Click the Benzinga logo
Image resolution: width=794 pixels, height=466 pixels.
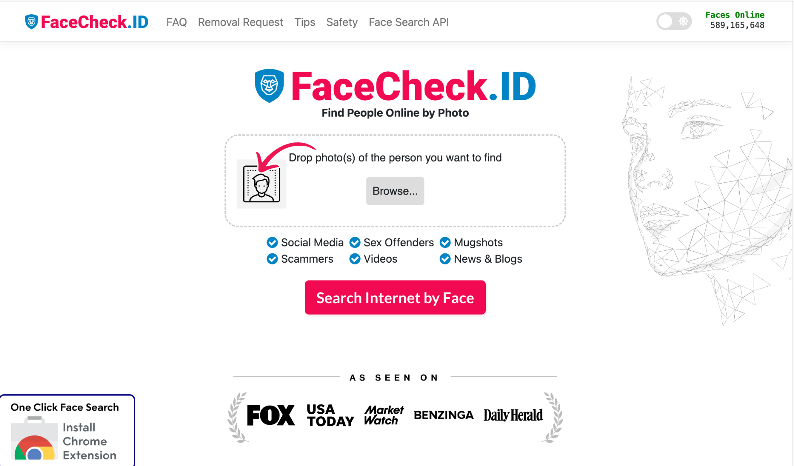point(444,415)
